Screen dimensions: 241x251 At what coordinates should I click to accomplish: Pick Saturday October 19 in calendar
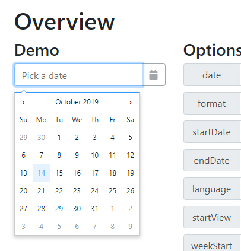pos(130,173)
